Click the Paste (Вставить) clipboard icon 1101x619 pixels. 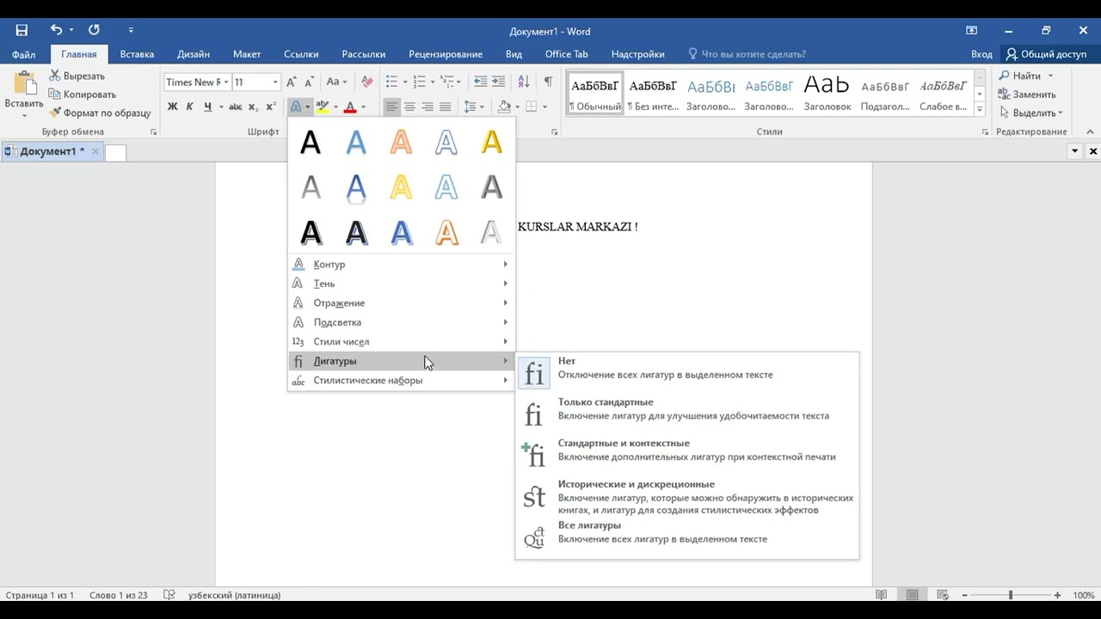pos(24,85)
